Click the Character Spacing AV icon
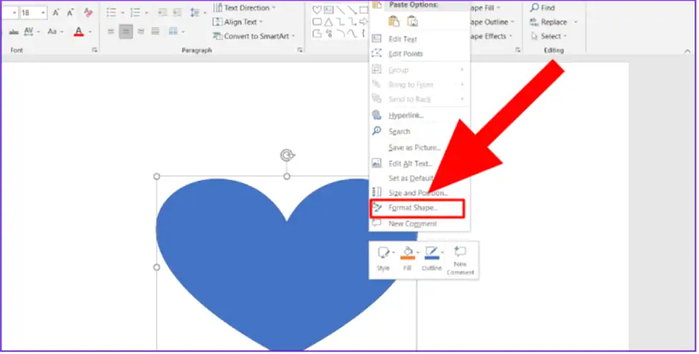The width and height of the screenshot is (699, 354). [x=29, y=31]
